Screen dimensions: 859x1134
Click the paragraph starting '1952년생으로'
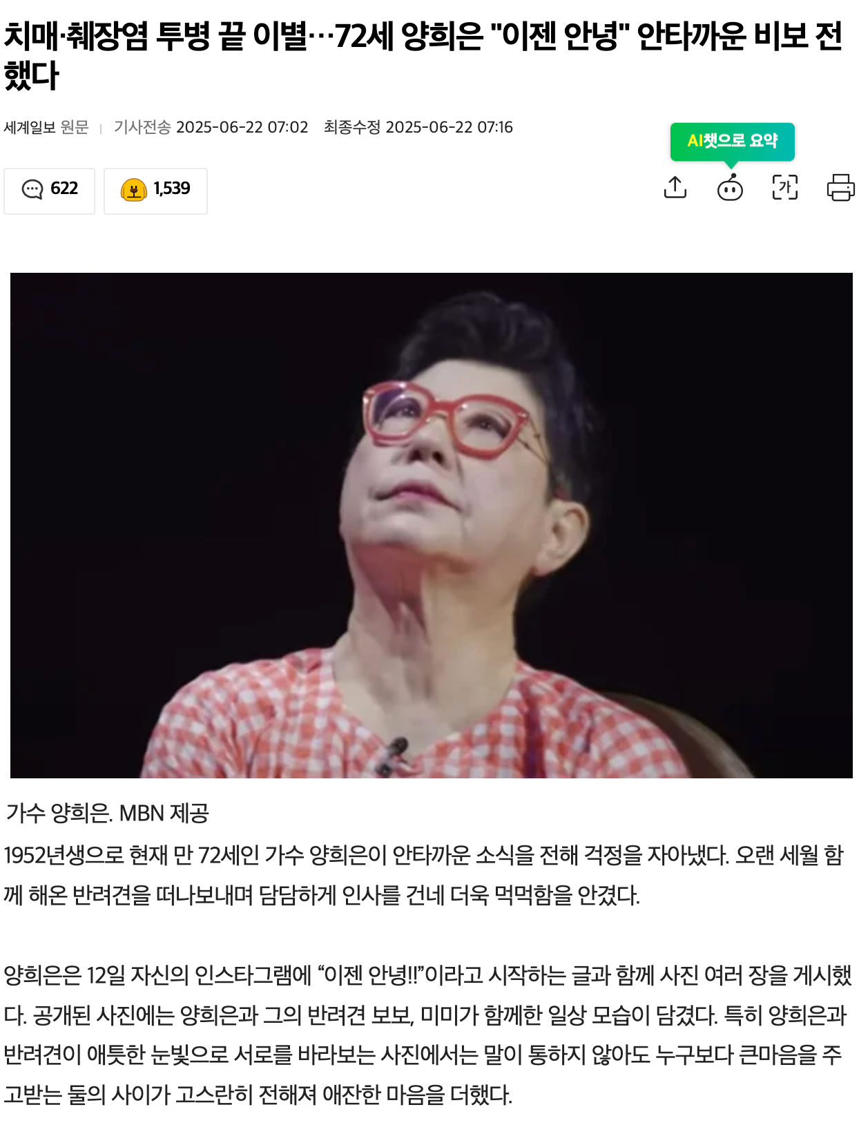[424, 875]
